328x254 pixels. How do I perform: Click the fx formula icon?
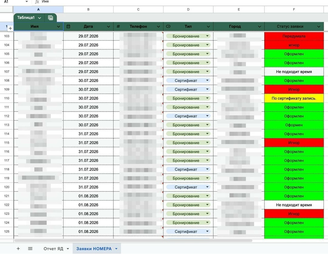click(x=37, y=2)
